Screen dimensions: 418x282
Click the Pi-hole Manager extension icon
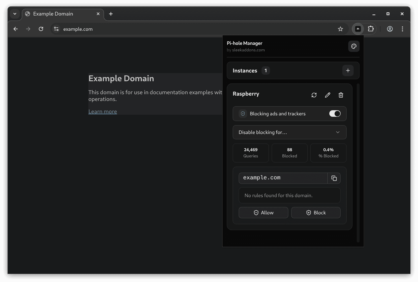(358, 29)
